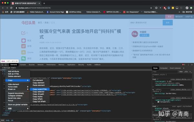Activate the DevTools inspect element picker icon
The image size is (194, 122).
[x=2, y=65]
